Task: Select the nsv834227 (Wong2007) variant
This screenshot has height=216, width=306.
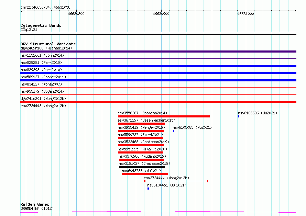Action: coord(41,84)
